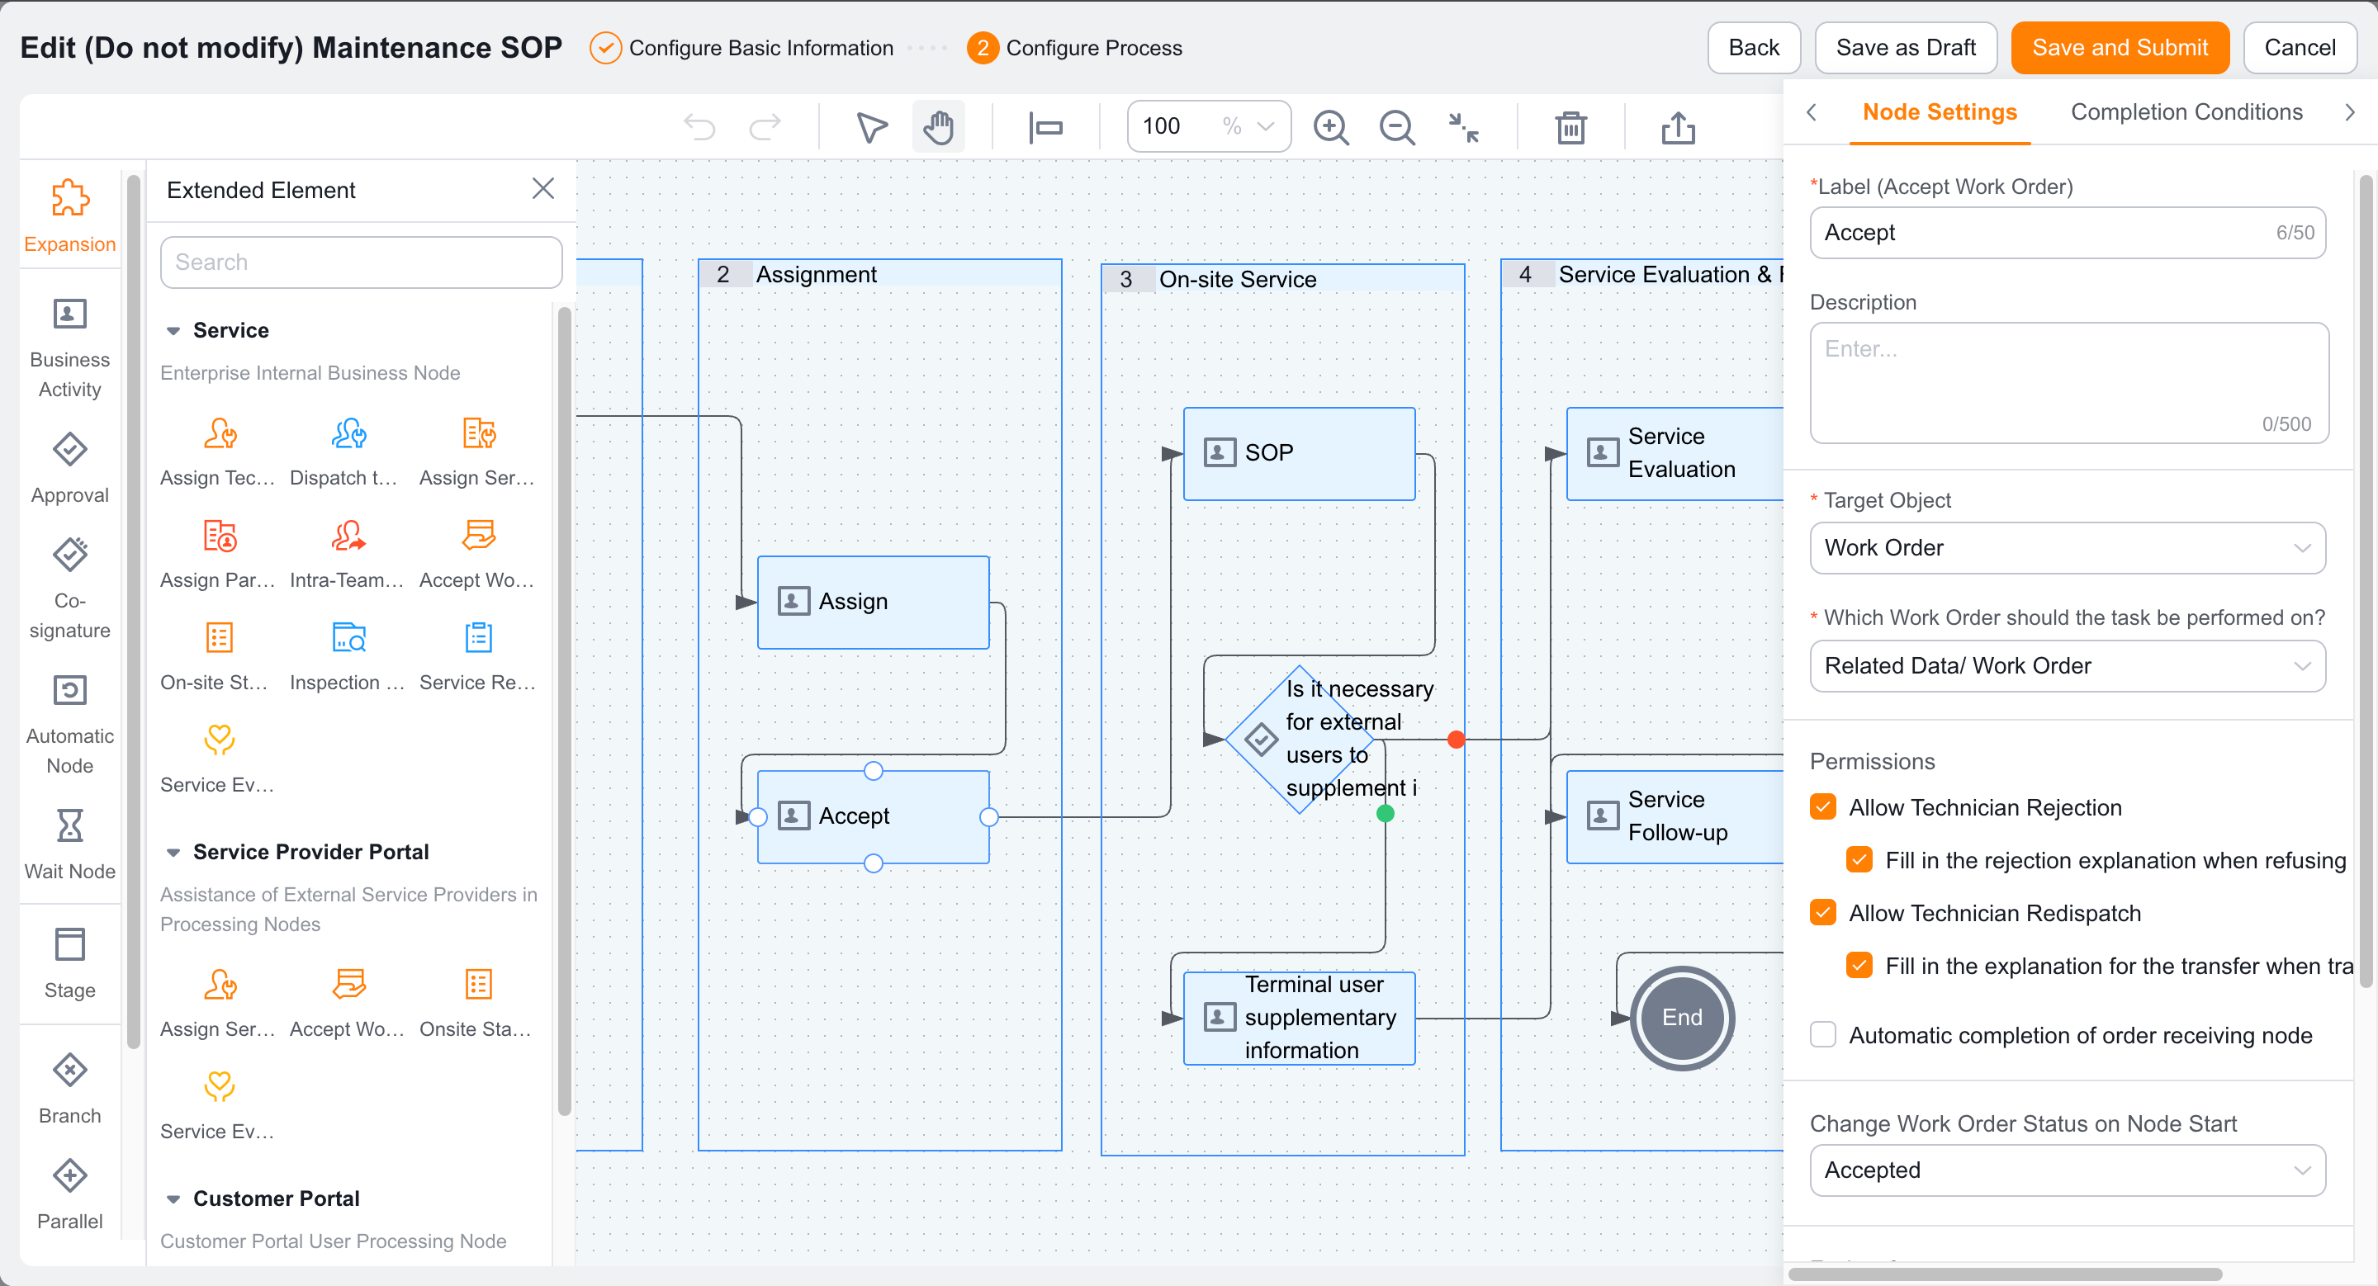Click the undo arrow icon
Screen dimensions: 2378x1286
click(699, 126)
